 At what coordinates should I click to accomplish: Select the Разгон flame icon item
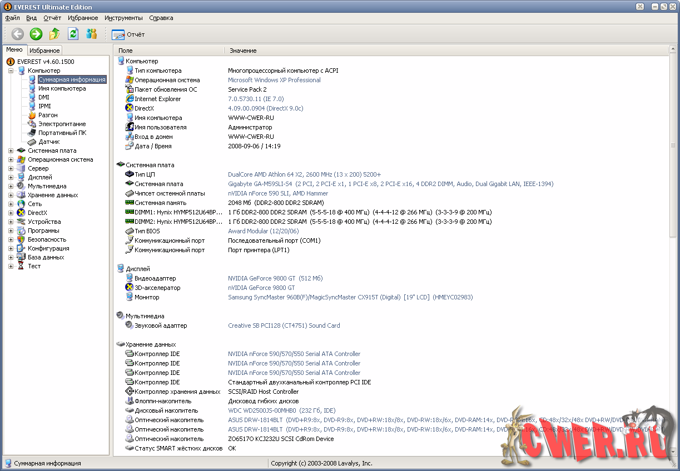48,115
